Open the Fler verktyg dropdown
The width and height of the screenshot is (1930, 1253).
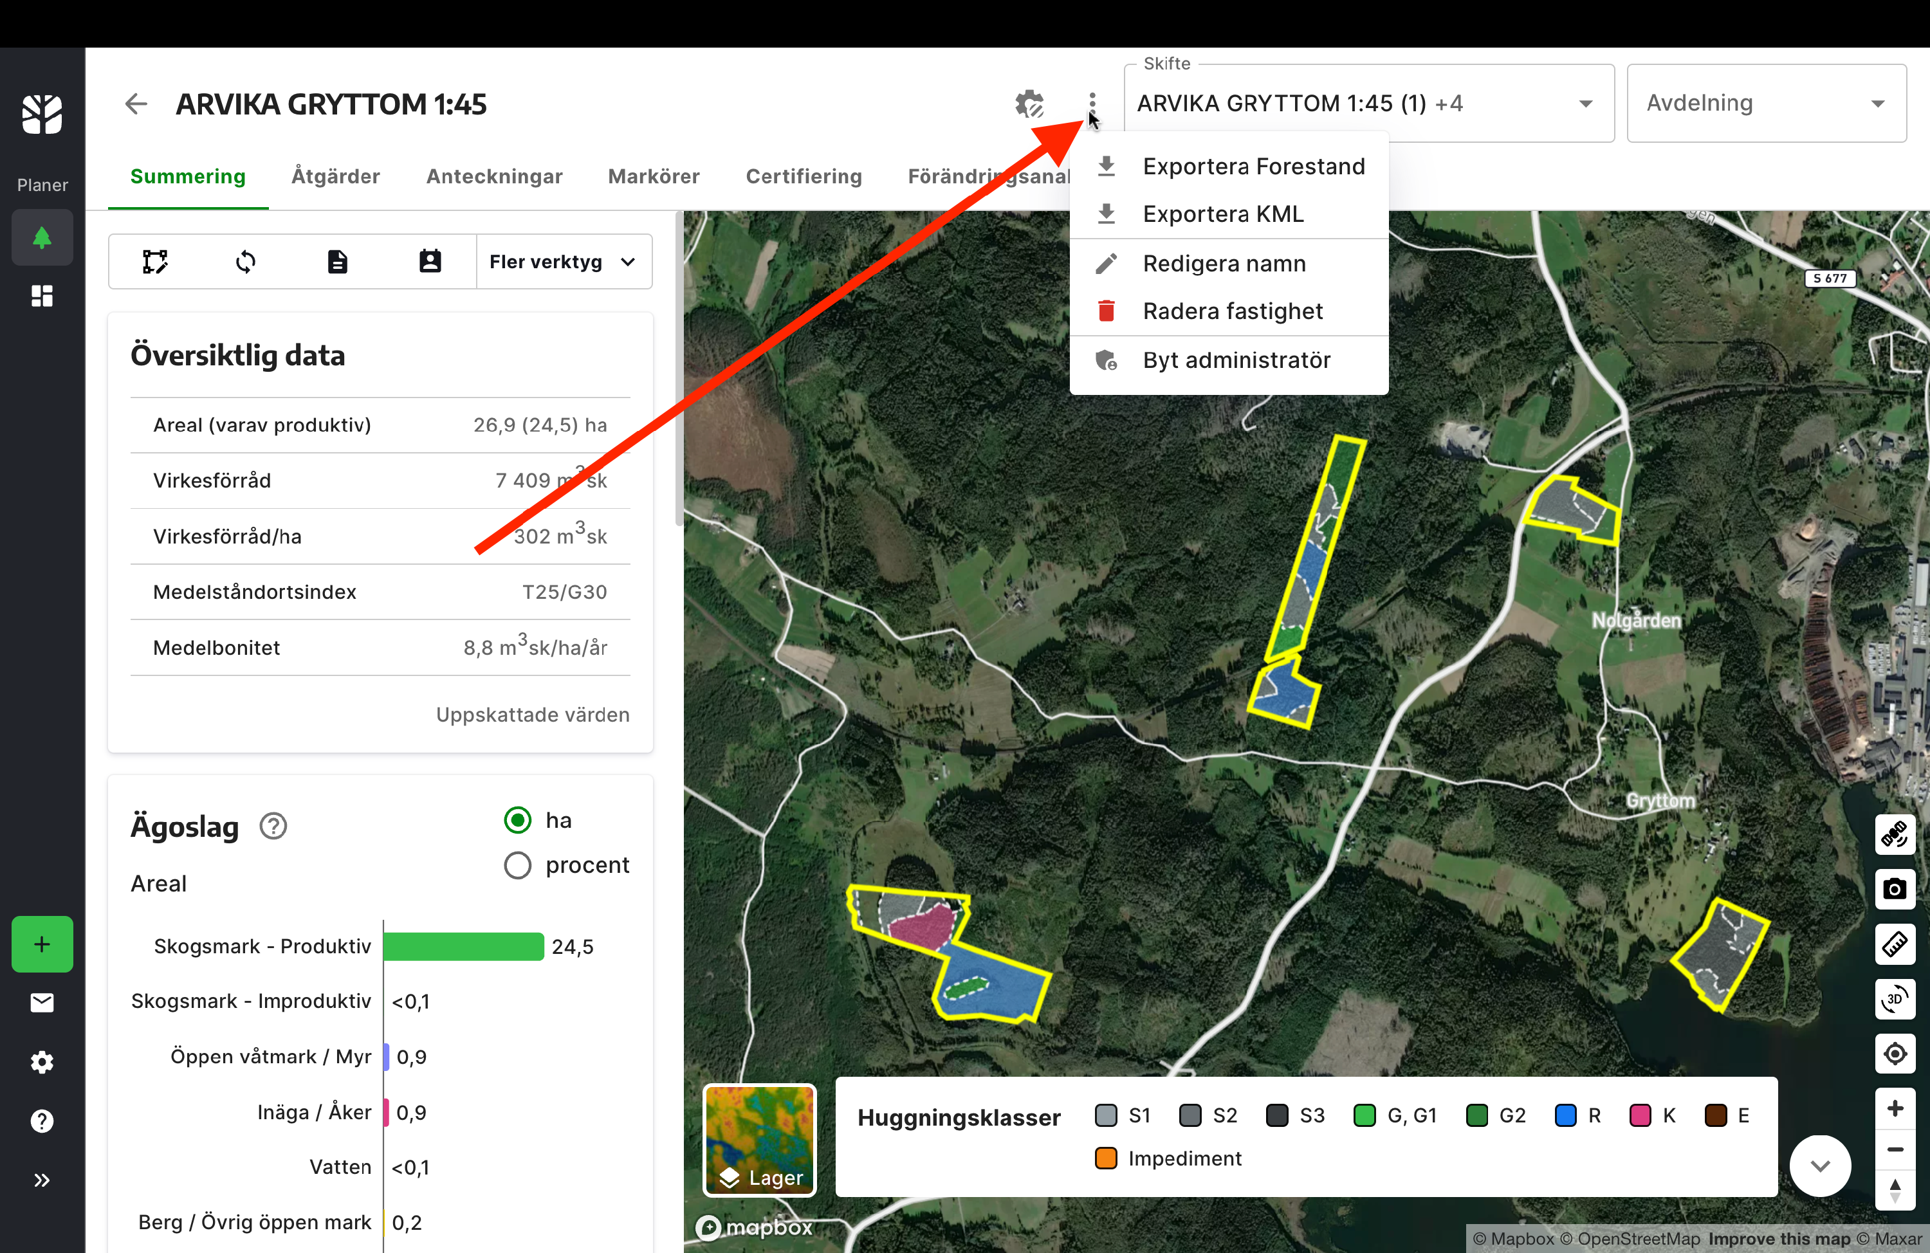(563, 262)
